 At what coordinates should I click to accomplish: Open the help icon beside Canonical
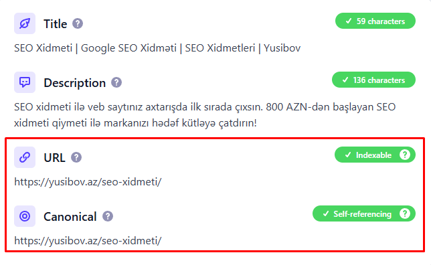(108, 216)
